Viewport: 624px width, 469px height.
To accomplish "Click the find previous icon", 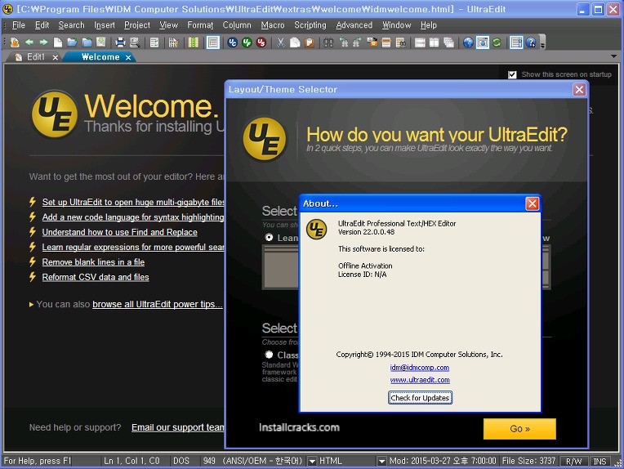I will coord(343,42).
